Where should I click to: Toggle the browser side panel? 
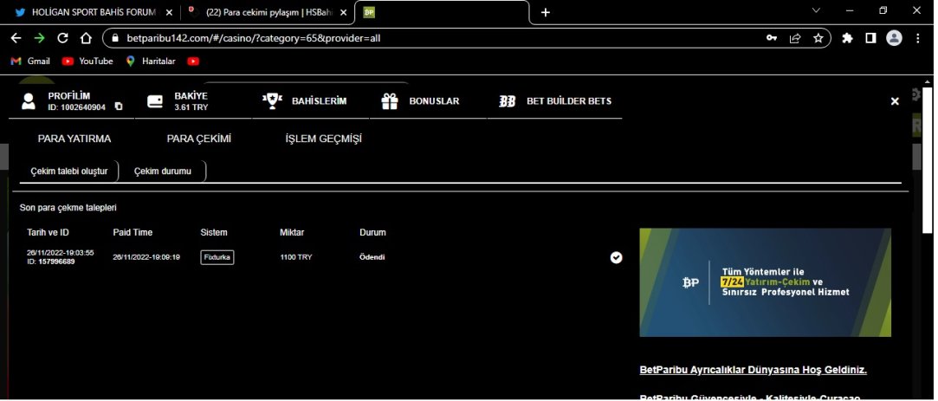tap(870, 38)
